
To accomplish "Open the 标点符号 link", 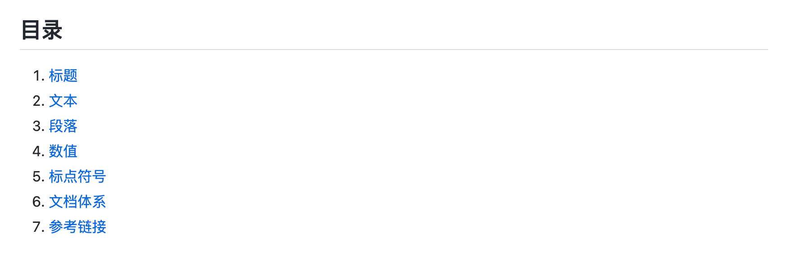I will click(78, 176).
